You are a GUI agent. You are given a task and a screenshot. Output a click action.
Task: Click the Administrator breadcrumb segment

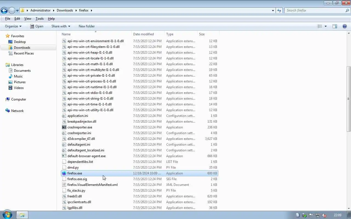pos(40,10)
